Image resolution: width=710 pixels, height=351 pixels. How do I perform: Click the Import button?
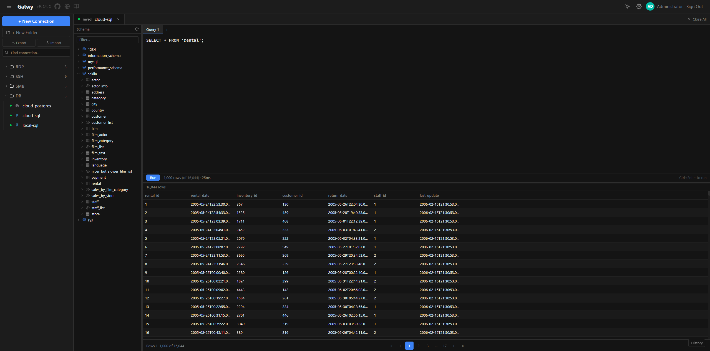click(x=54, y=43)
